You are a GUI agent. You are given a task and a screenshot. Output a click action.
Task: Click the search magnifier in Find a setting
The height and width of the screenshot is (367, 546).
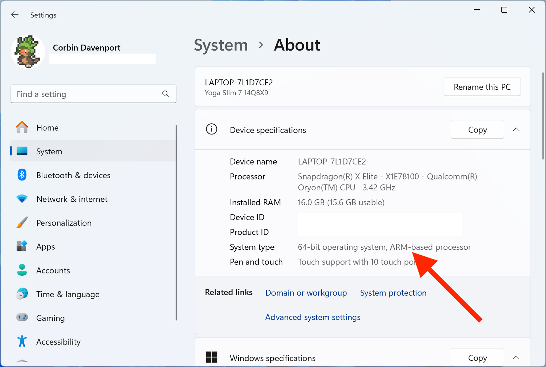point(165,94)
